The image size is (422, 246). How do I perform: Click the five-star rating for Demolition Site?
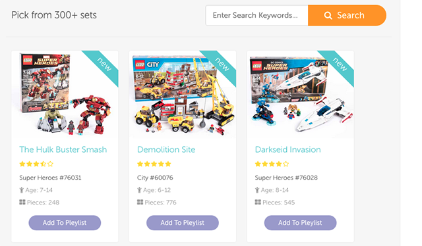(154, 164)
